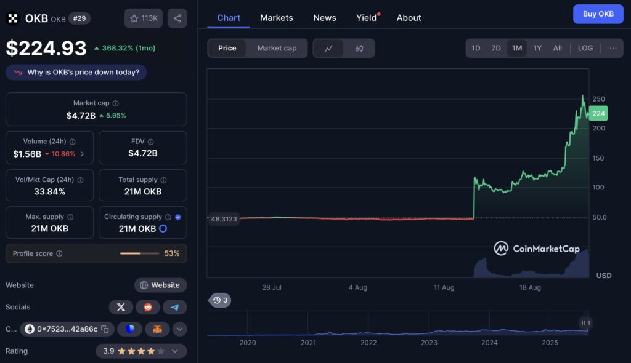The width and height of the screenshot is (631, 363).
Task: Switch to line chart view
Action: click(x=329, y=48)
